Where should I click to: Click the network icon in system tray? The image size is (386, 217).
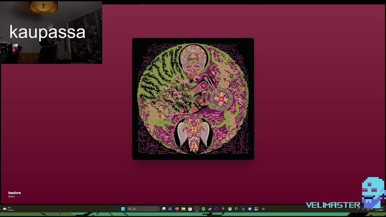[368, 209]
